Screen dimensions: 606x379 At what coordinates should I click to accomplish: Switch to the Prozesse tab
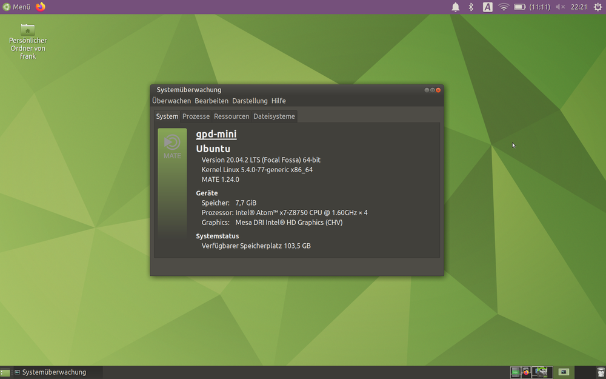[x=196, y=116]
